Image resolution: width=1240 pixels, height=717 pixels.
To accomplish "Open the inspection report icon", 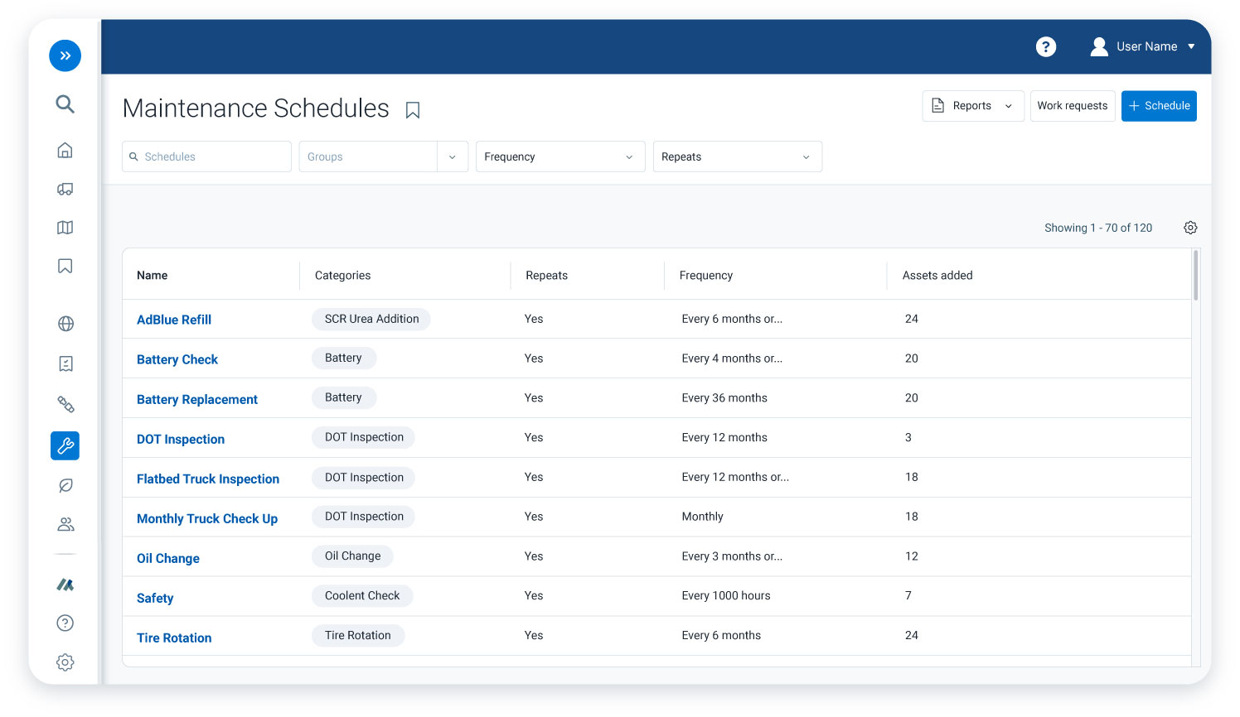I will [65, 363].
